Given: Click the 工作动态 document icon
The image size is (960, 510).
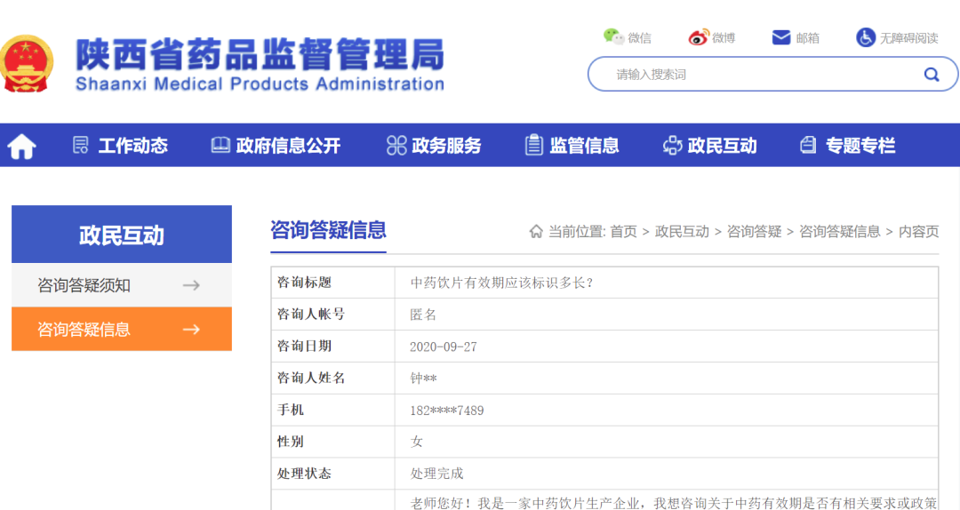Looking at the screenshot, I should (x=80, y=145).
